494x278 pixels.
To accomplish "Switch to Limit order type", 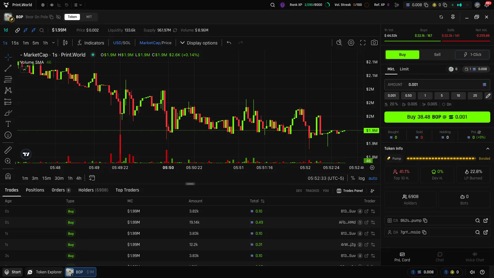I will tap(404, 69).
